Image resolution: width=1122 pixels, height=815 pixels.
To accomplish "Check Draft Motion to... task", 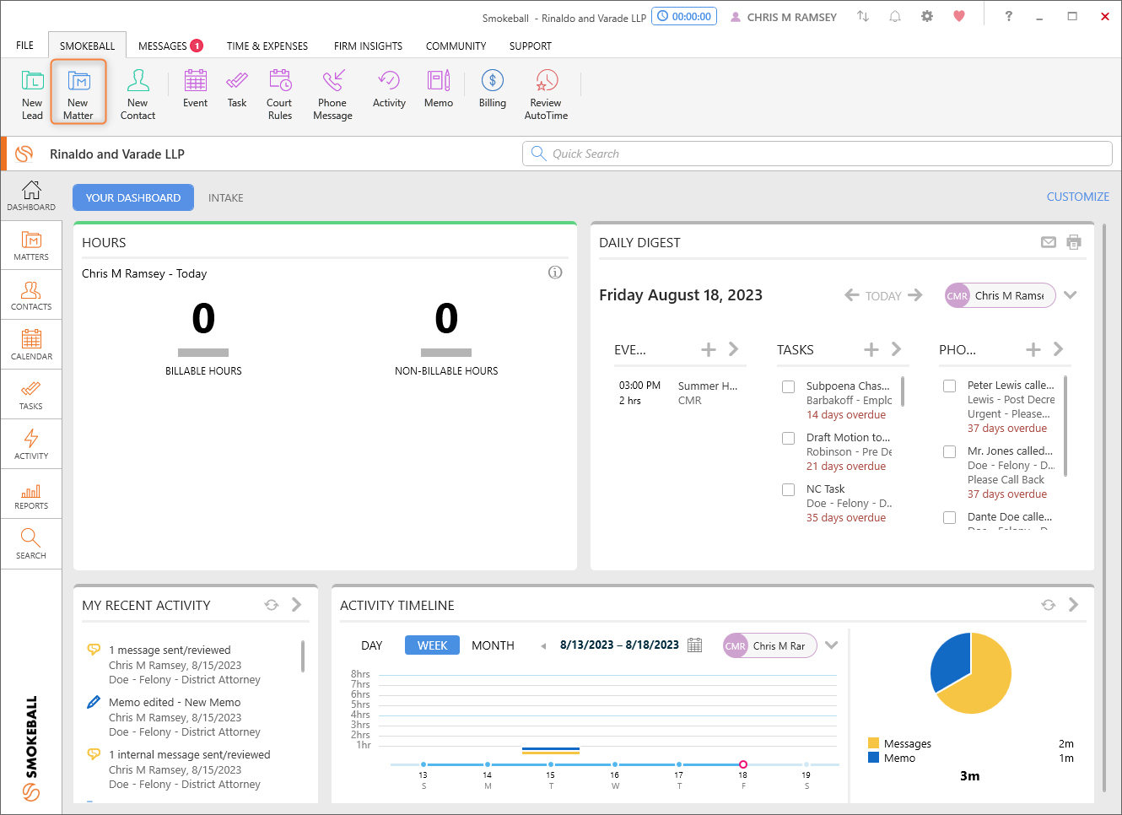I will [x=789, y=439].
